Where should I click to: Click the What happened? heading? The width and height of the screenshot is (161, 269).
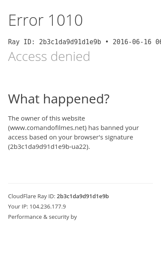[59, 99]
